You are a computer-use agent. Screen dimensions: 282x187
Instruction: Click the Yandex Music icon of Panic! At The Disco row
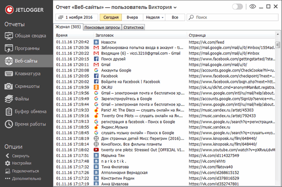coord(96,110)
